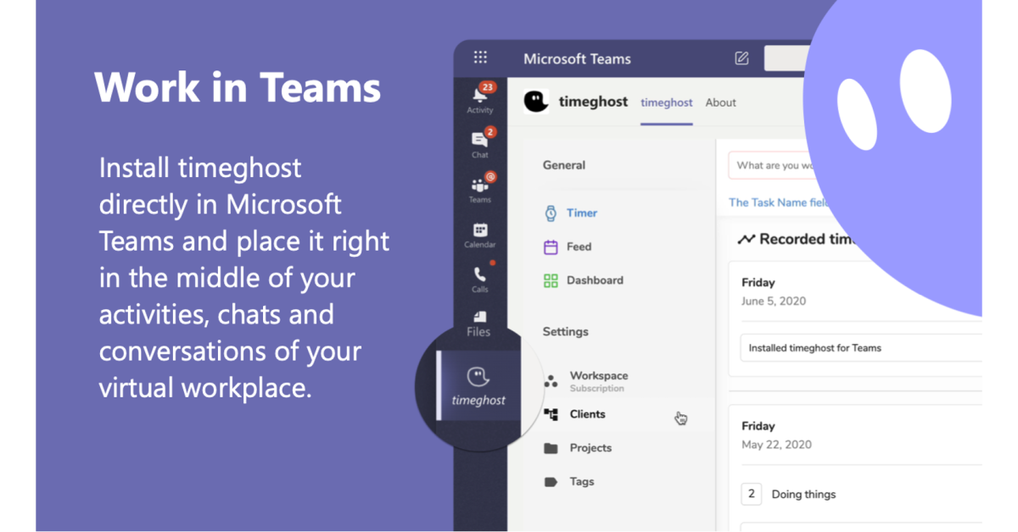Select Clients in Settings
The image size is (1018, 532).
587,414
